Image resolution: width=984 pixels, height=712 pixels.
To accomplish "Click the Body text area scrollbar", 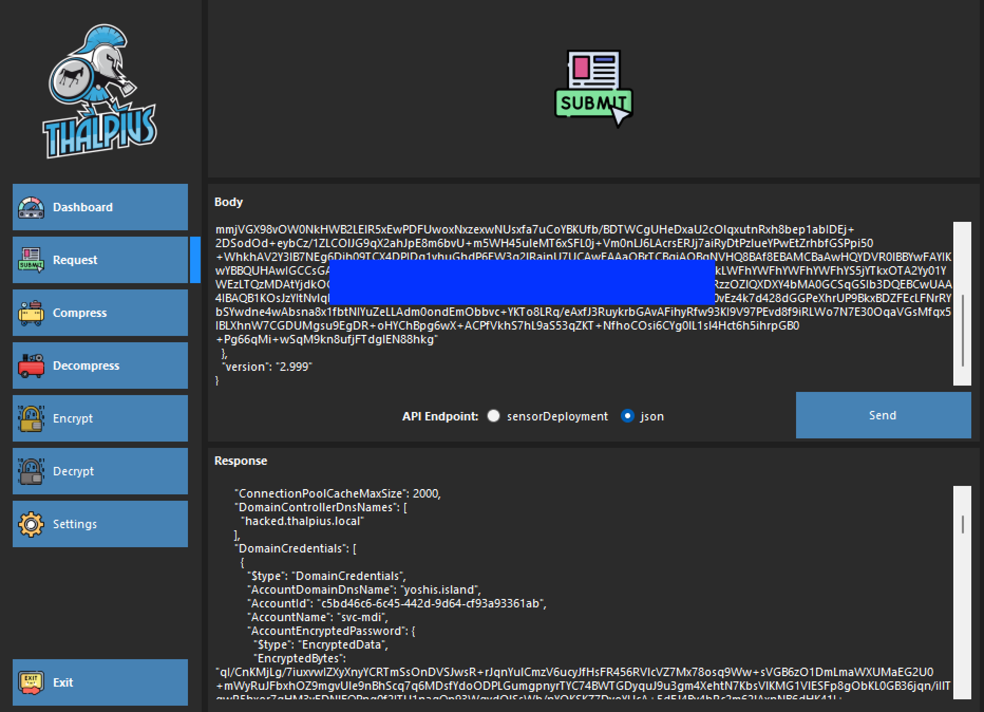I will tap(962, 330).
